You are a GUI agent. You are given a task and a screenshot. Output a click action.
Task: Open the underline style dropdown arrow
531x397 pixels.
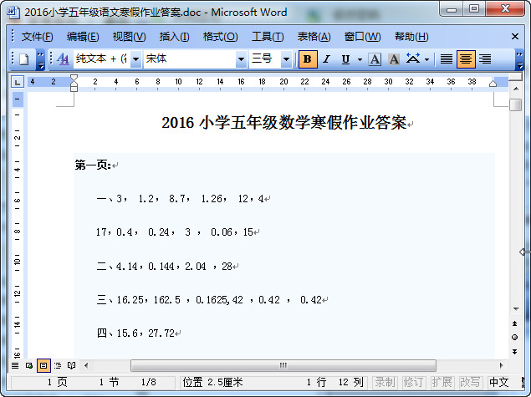point(360,60)
